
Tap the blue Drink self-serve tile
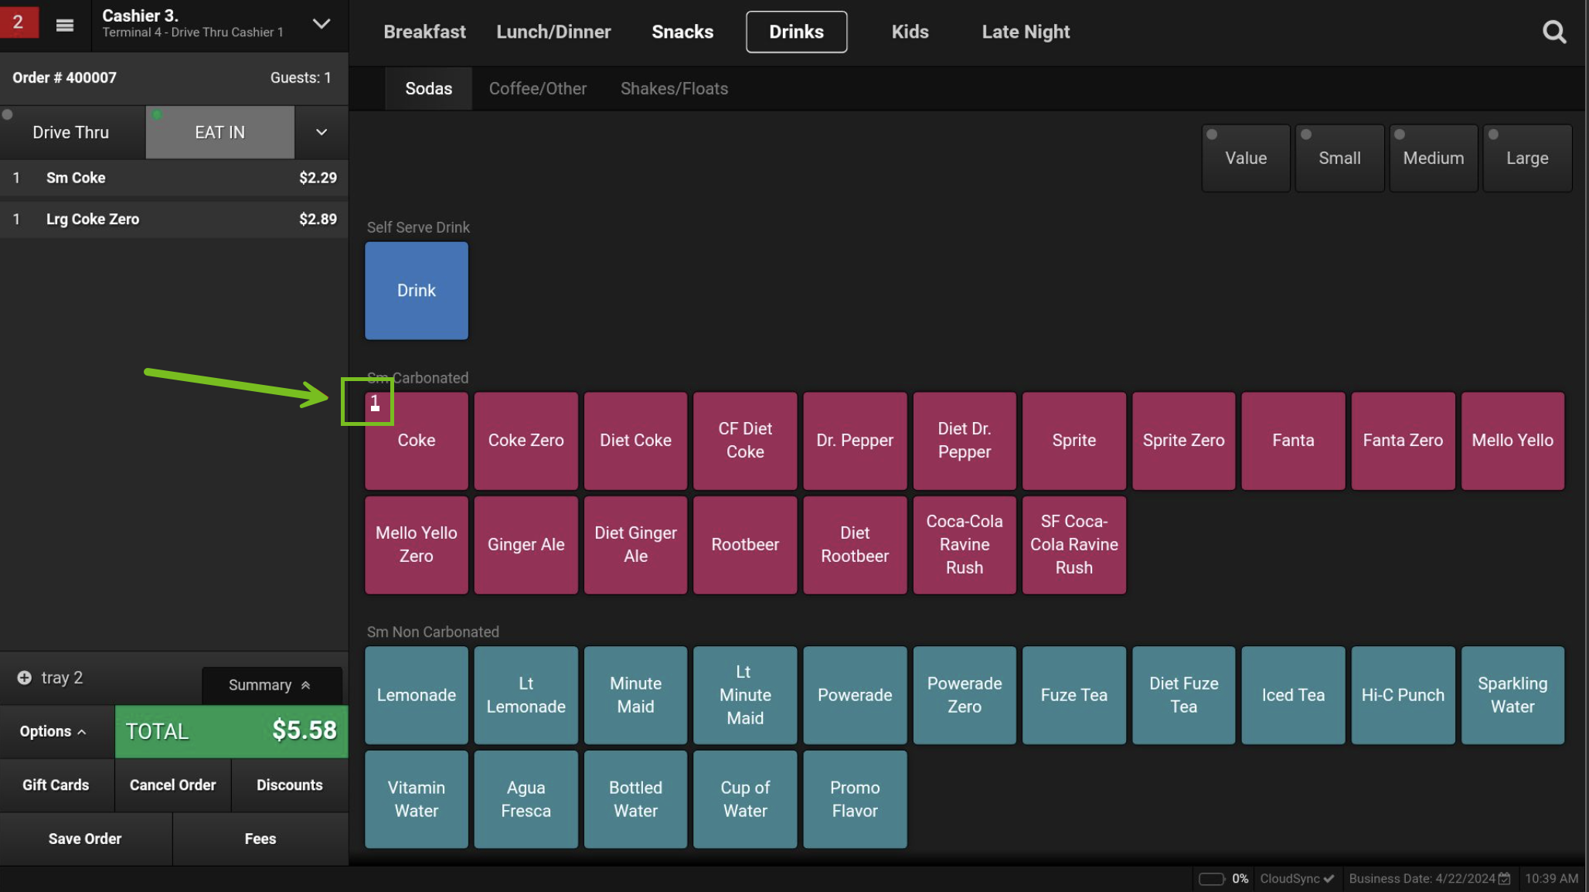[x=416, y=291]
